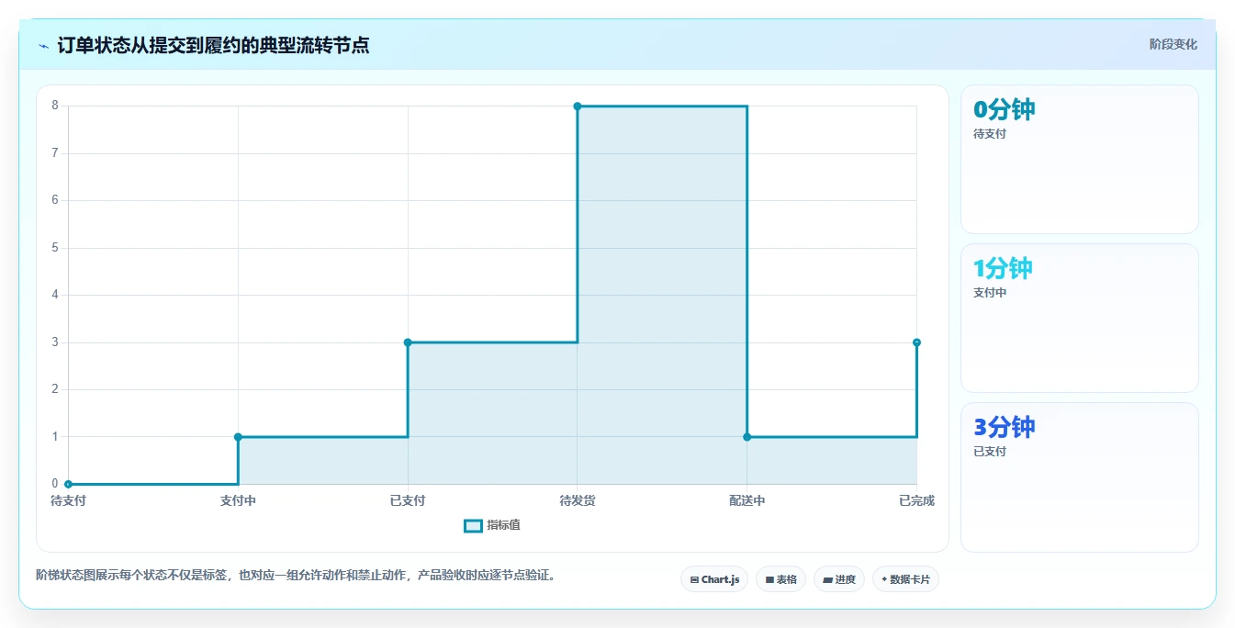Click the description text starting with 阶梯状态图展示

[x=296, y=576]
